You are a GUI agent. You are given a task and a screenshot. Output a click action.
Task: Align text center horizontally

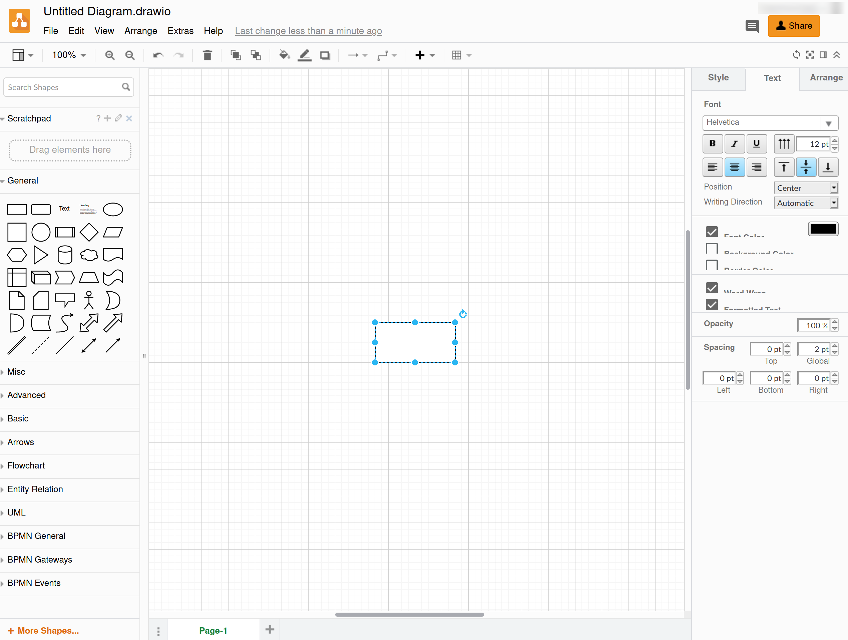[735, 167]
